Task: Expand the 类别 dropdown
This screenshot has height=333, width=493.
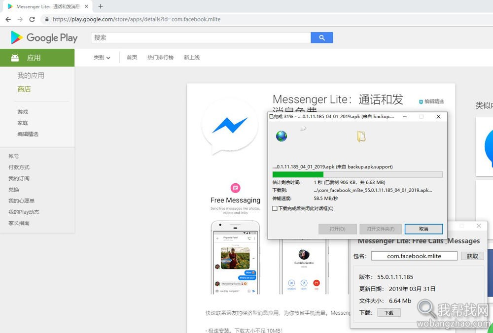Action: click(102, 58)
